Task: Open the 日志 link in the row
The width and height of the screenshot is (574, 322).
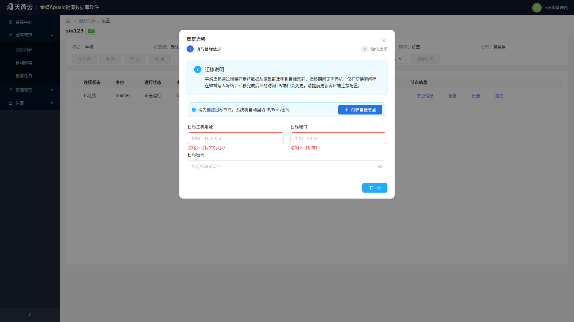Action: (476, 96)
